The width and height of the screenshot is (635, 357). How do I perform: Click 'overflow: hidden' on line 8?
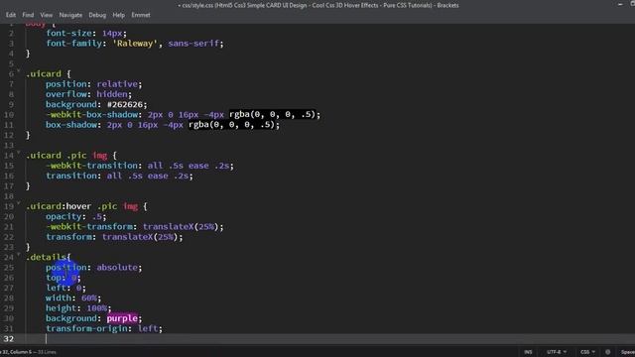click(87, 94)
